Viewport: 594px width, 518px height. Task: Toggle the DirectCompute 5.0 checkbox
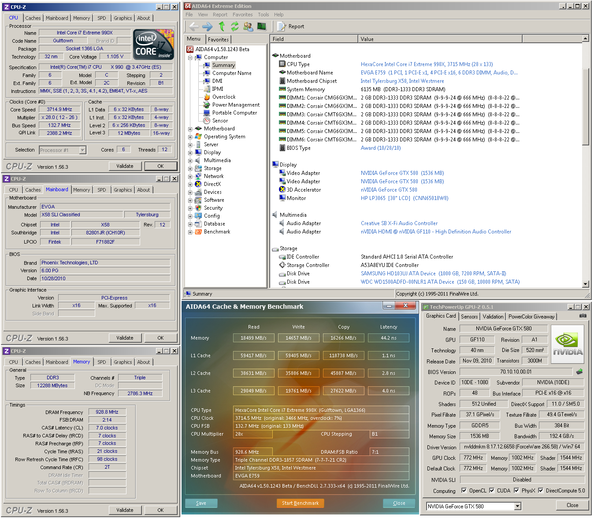(541, 491)
